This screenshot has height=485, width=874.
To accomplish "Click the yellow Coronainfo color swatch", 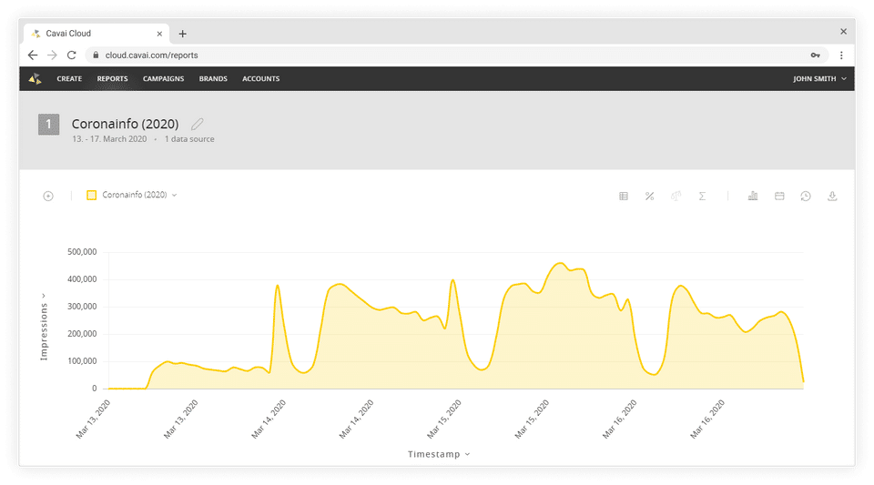I will (91, 195).
